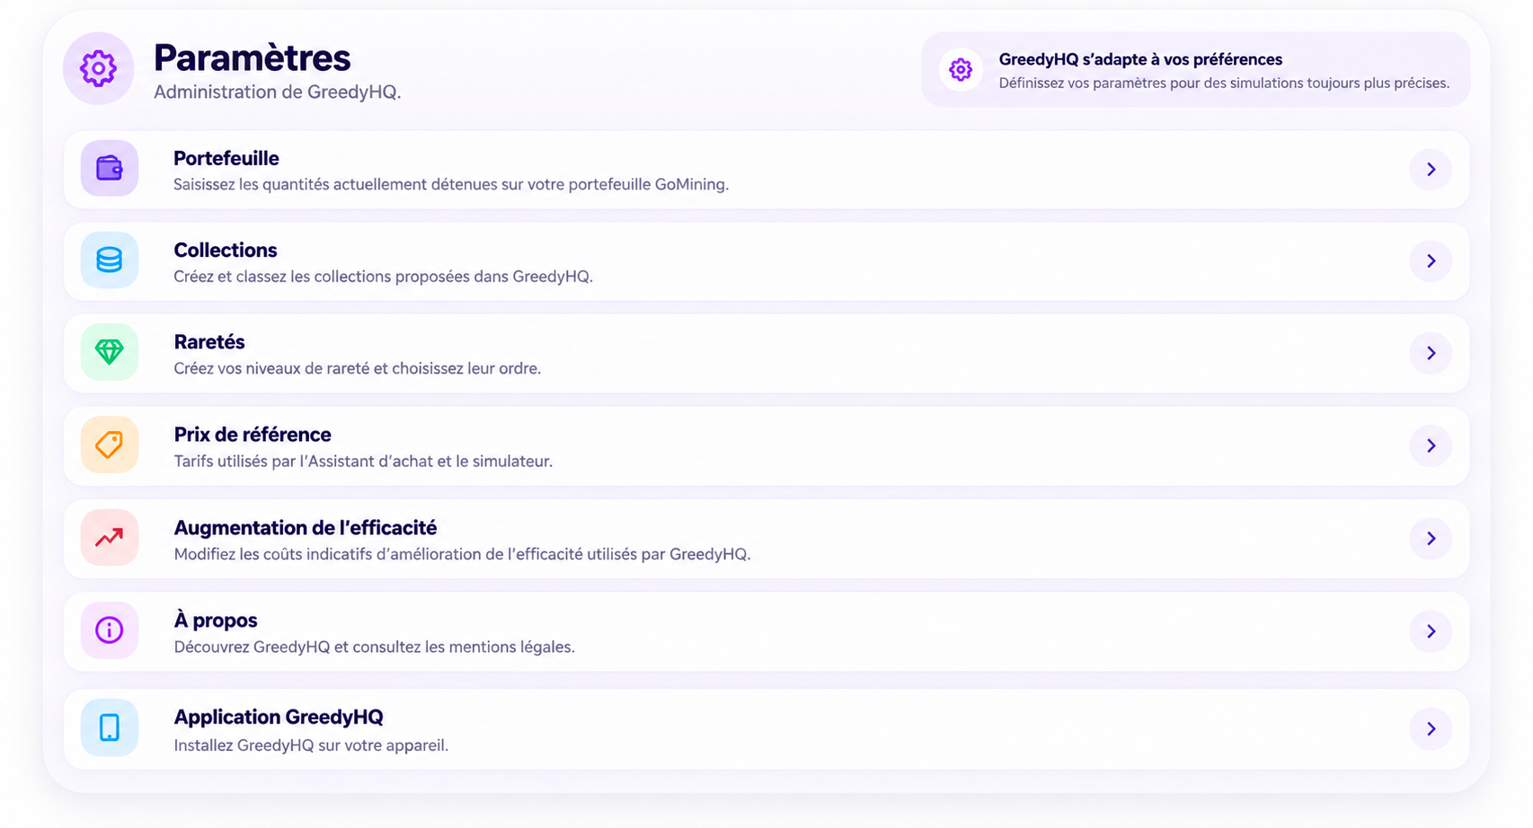The height and width of the screenshot is (828, 1533).
Task: Open the Portefeuille wallet icon
Action: point(110,168)
